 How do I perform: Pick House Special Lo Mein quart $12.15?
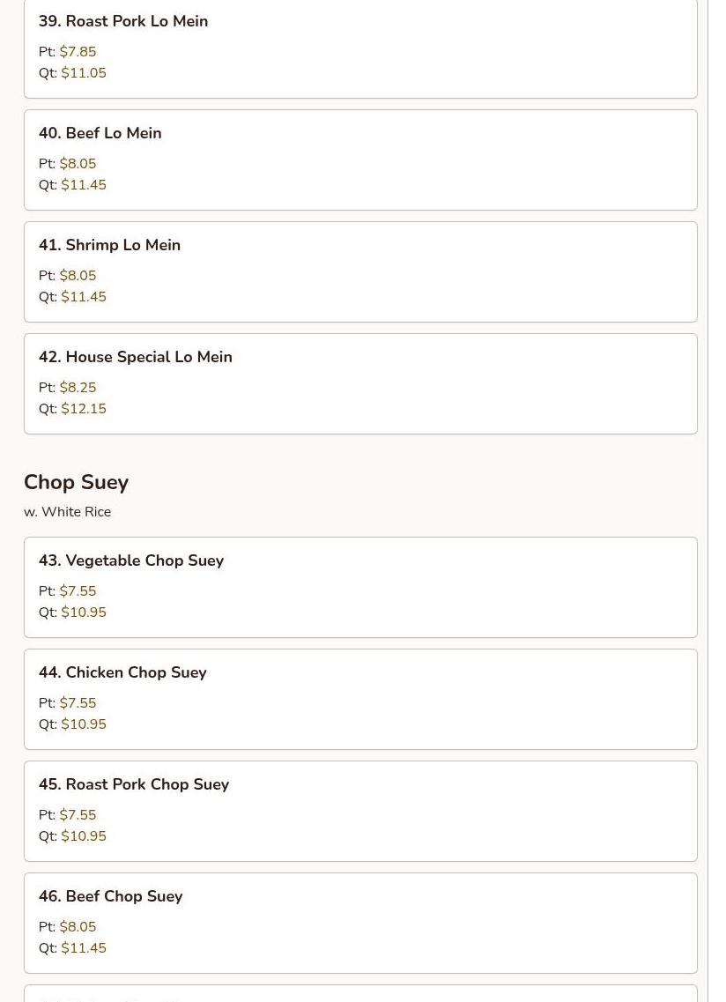click(x=84, y=408)
